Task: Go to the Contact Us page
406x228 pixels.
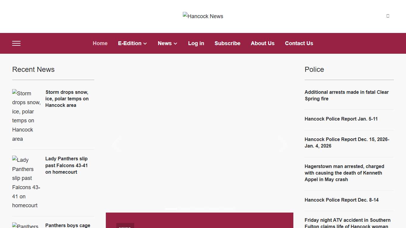Action: [299, 43]
